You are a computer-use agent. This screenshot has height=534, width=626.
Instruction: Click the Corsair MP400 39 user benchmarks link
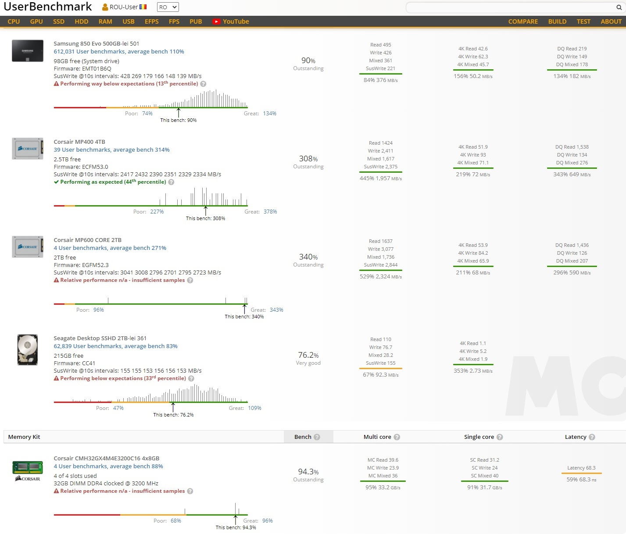click(111, 150)
